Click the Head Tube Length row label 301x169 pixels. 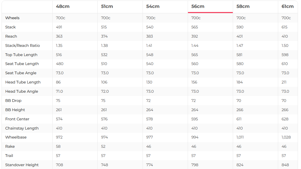pyautogui.click(x=23, y=82)
